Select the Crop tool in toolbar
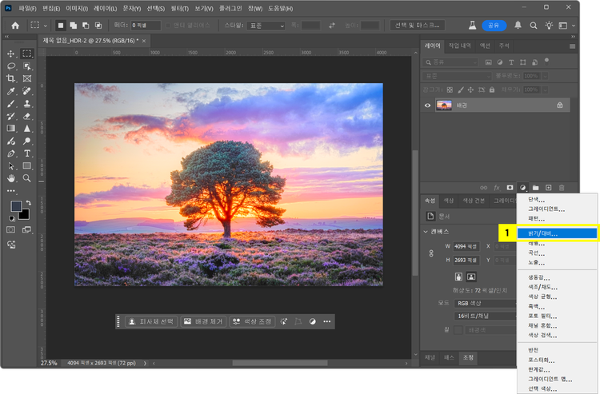 pyautogui.click(x=11, y=78)
